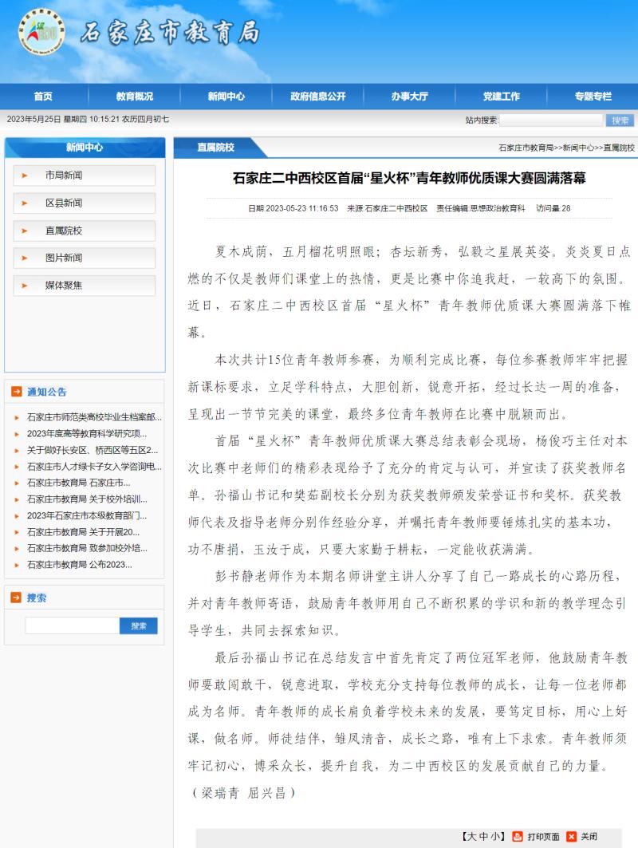
Task: Click the red print page icon
Action: click(x=518, y=836)
